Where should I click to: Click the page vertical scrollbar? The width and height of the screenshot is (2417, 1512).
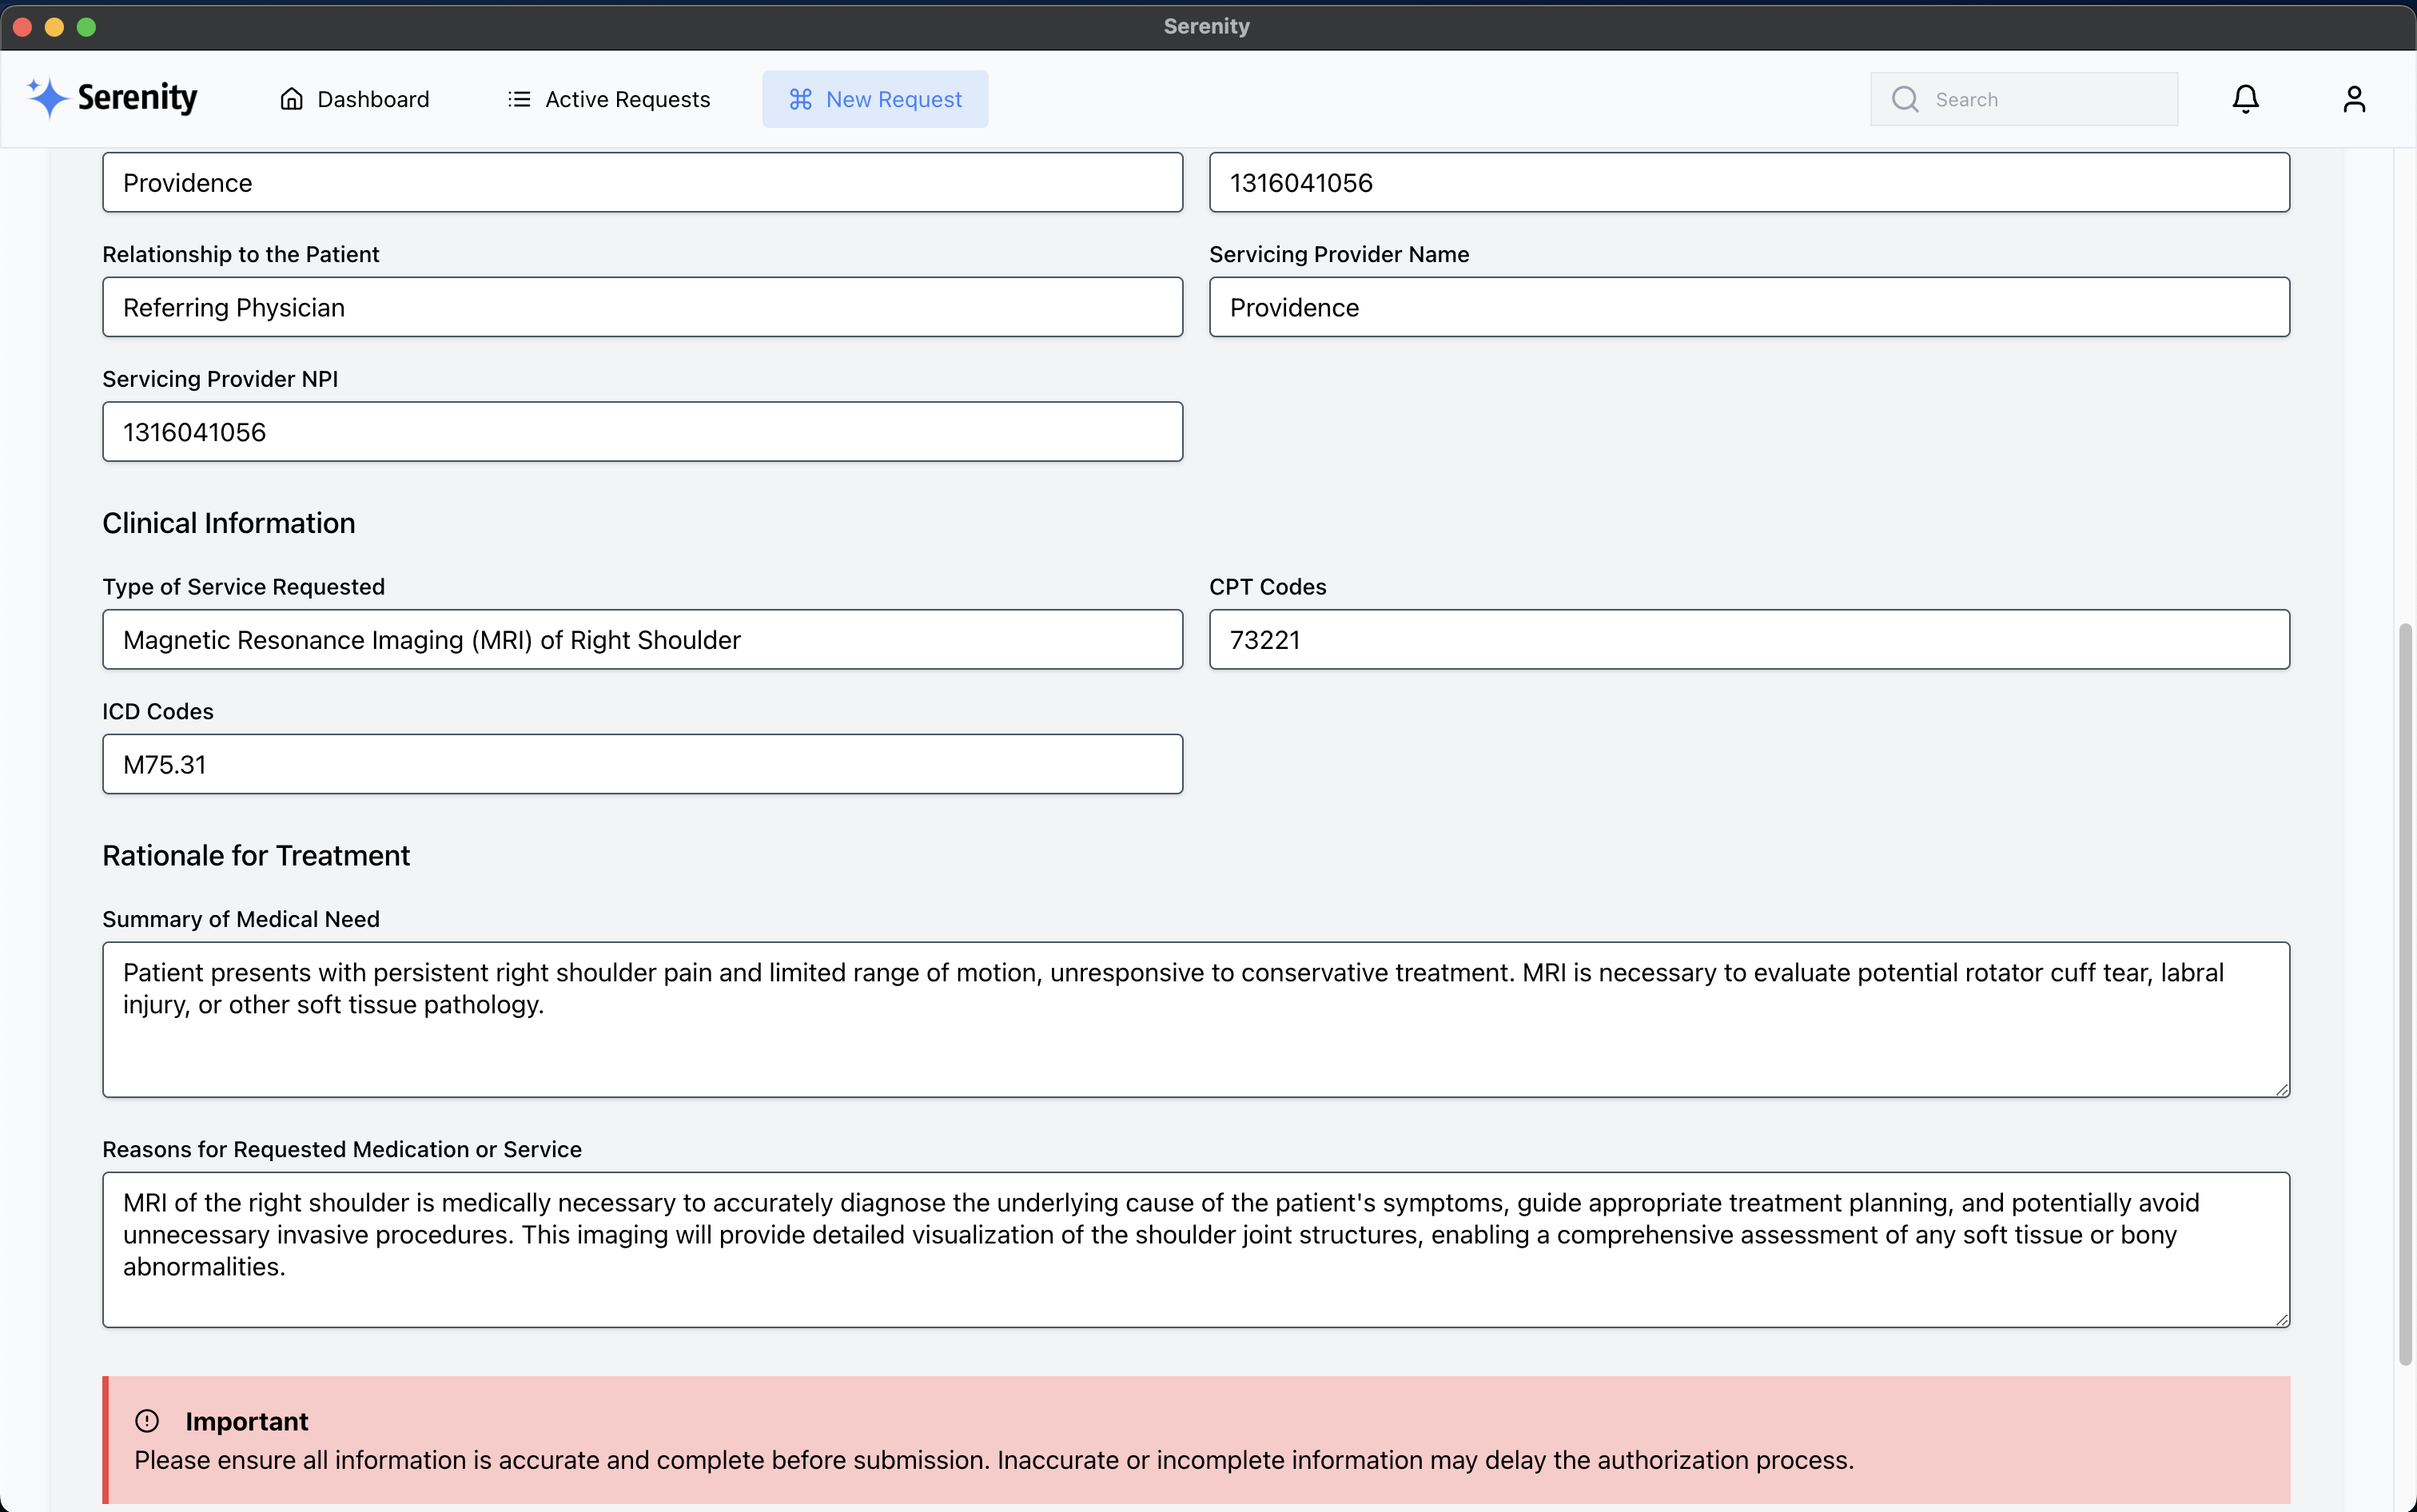[x=2405, y=993]
